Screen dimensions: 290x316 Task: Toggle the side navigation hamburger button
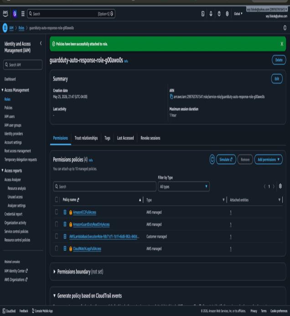pyautogui.click(x=5, y=28)
